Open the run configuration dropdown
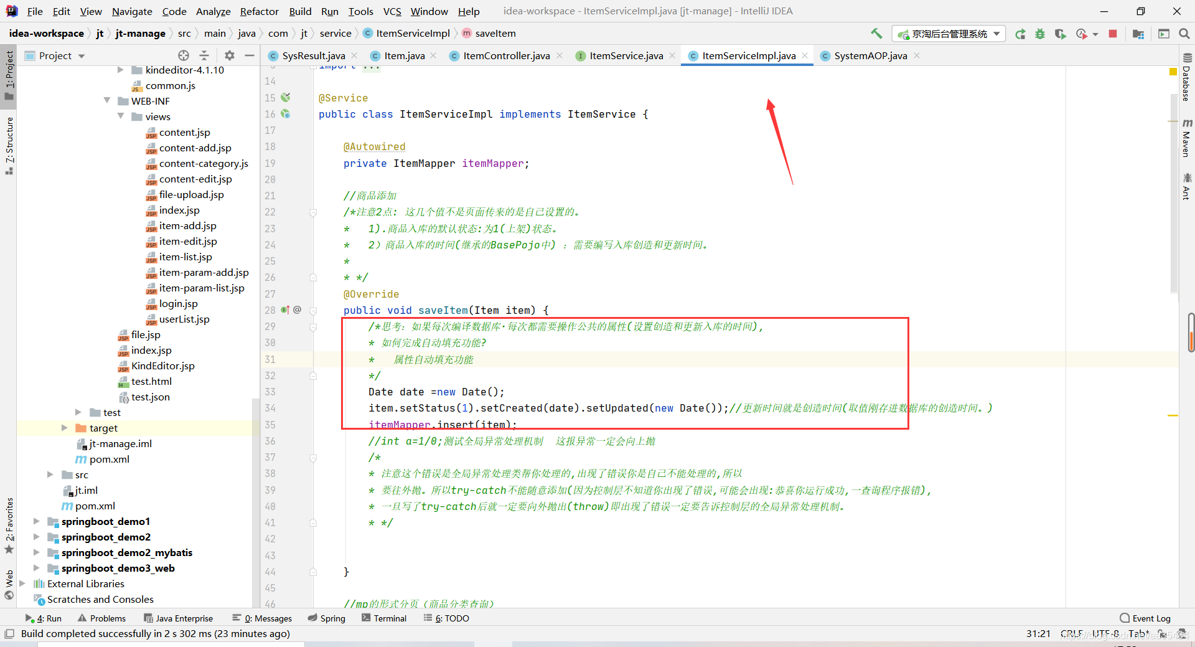This screenshot has height=647, width=1195. click(949, 34)
